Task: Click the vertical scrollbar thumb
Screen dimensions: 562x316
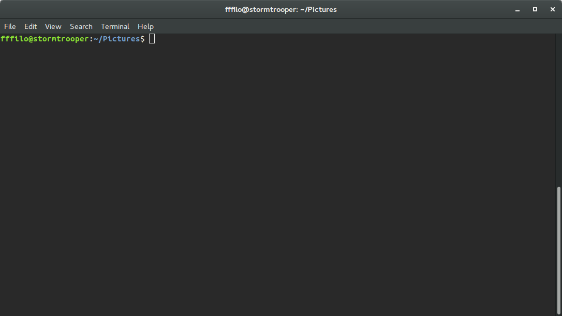Action: pyautogui.click(x=558, y=250)
